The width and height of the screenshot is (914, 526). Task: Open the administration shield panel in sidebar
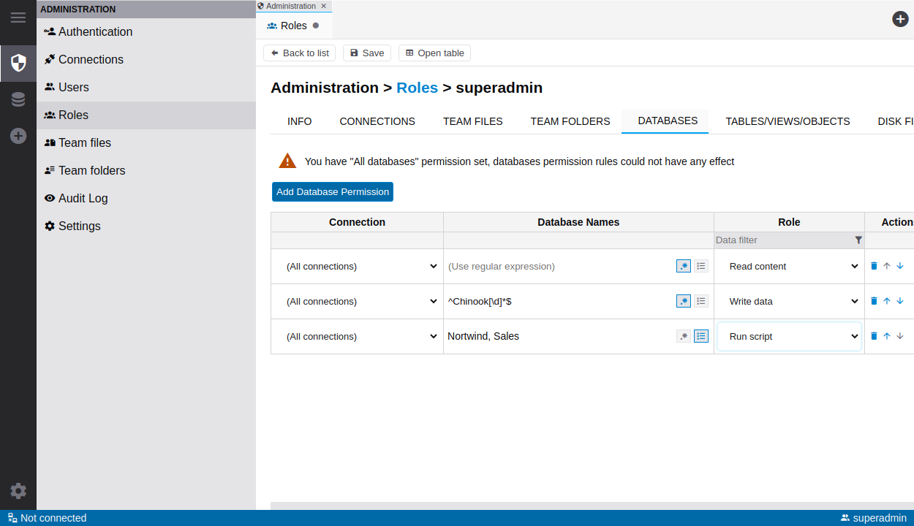18,63
